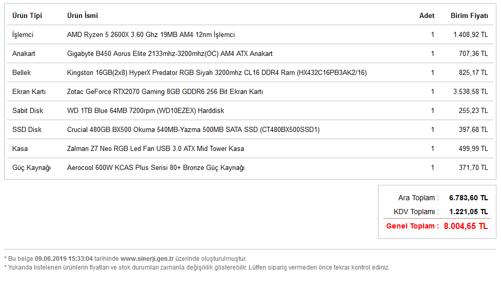Click the price 397,68 TL

pos(473,130)
